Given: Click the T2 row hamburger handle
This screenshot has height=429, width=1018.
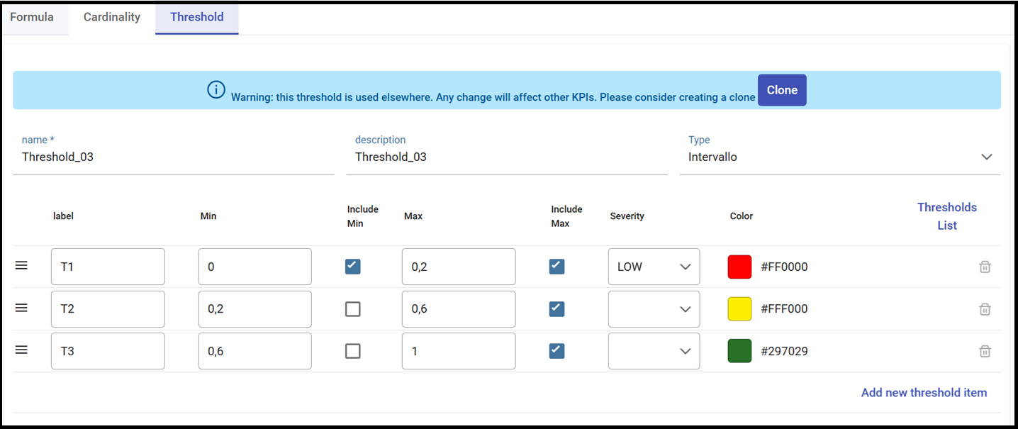Looking at the screenshot, I should [x=21, y=308].
